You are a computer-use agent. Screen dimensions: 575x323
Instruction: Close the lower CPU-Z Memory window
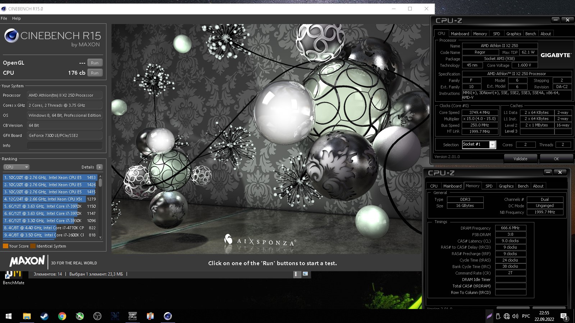click(x=560, y=172)
